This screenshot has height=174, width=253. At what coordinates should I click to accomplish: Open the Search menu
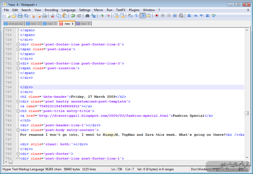click(x=26, y=10)
